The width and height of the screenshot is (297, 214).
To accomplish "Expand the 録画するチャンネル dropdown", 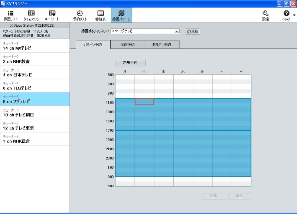I will [177, 32].
